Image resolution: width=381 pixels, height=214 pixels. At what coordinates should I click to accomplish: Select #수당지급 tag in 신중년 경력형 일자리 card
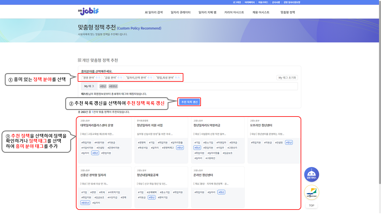click(113, 197)
